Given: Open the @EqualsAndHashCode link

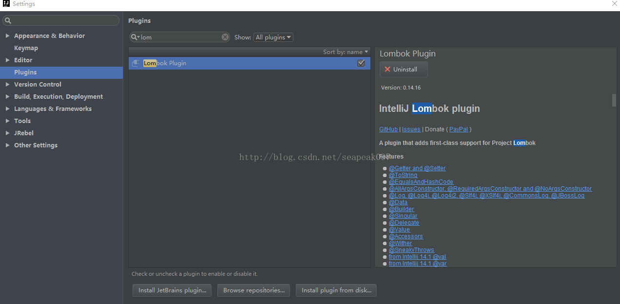Looking at the screenshot, I should [x=421, y=182].
